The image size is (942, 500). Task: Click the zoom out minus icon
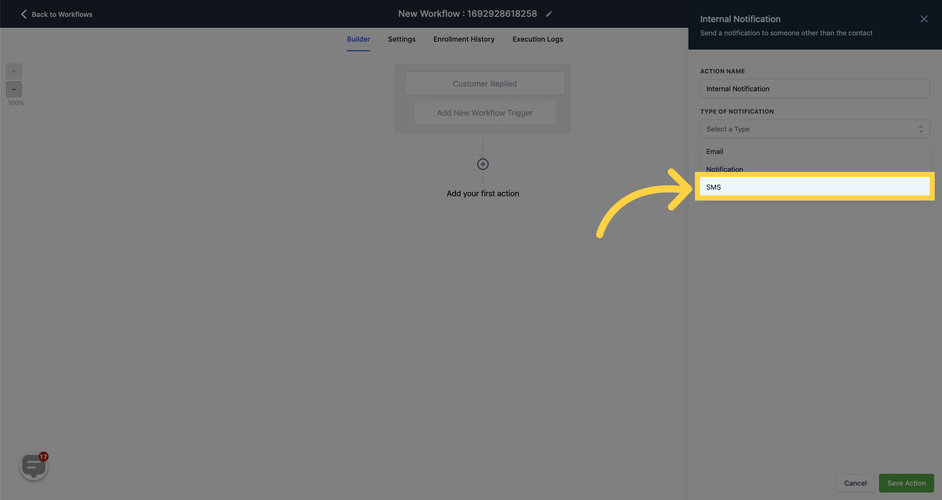click(x=14, y=89)
